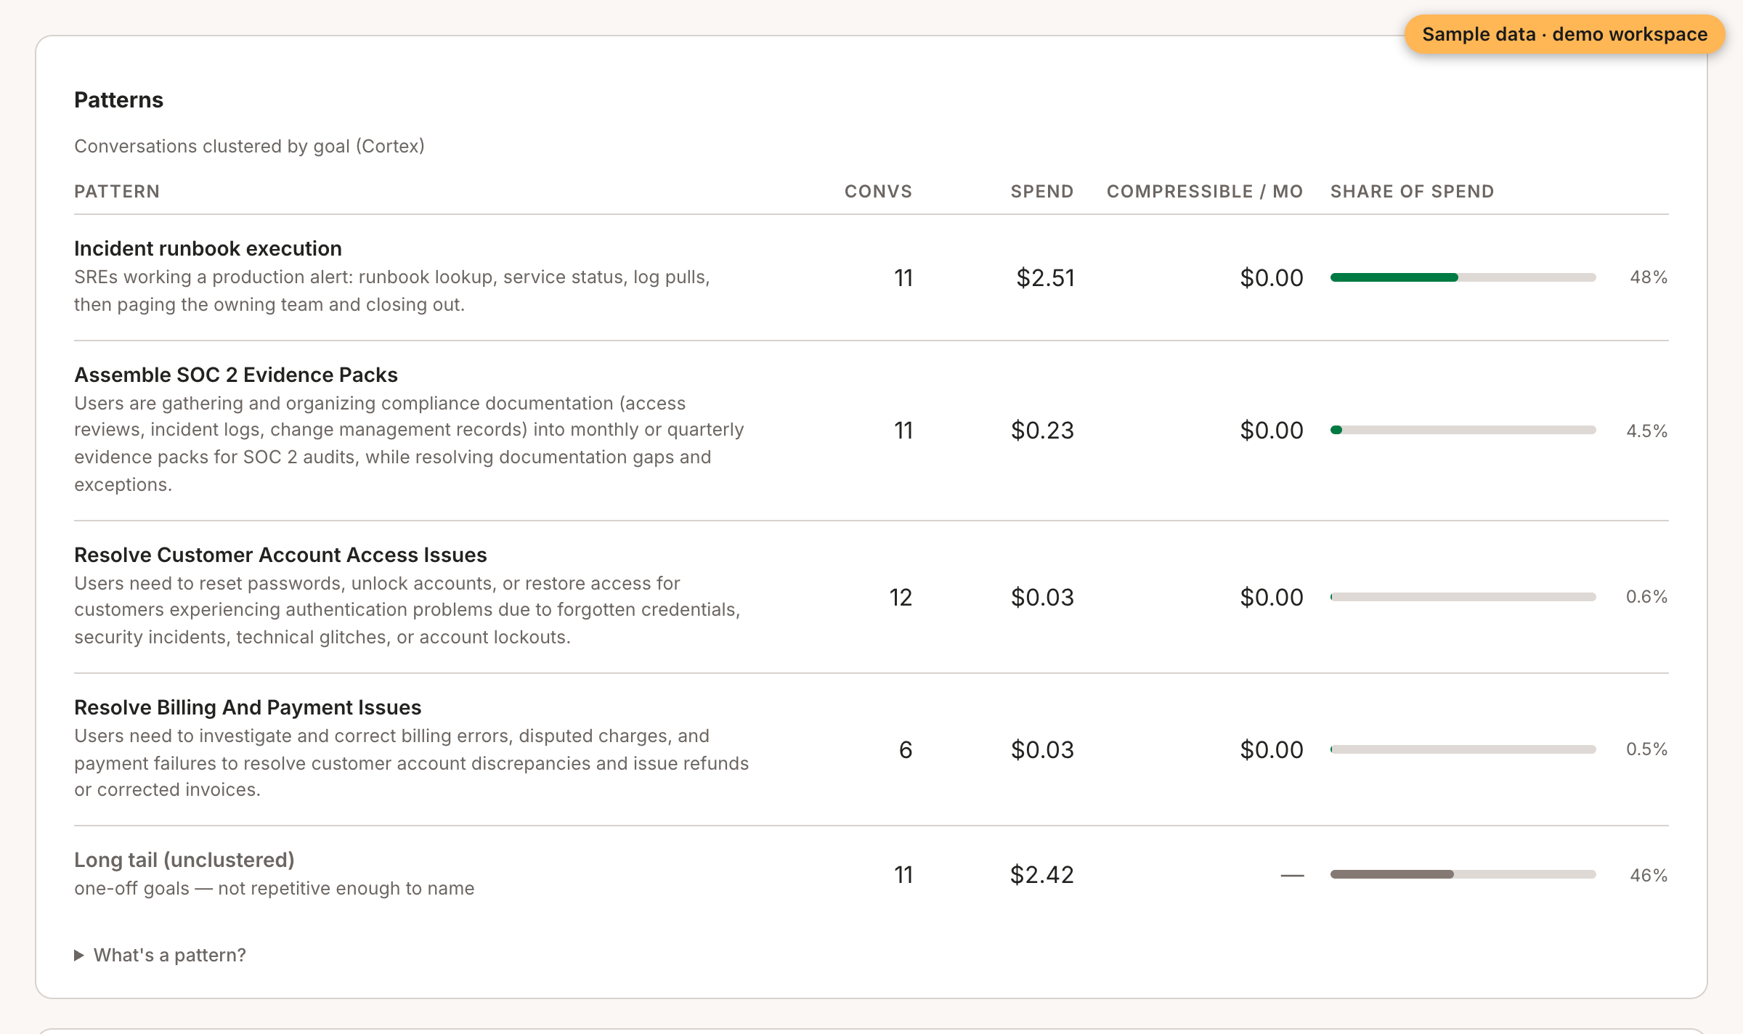Open Resolve Billing And Payment Issues pattern
Viewport: 1743px width, 1034px height.
coord(248,707)
